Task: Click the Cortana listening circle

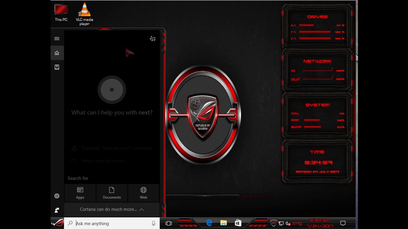Action: 112,90
